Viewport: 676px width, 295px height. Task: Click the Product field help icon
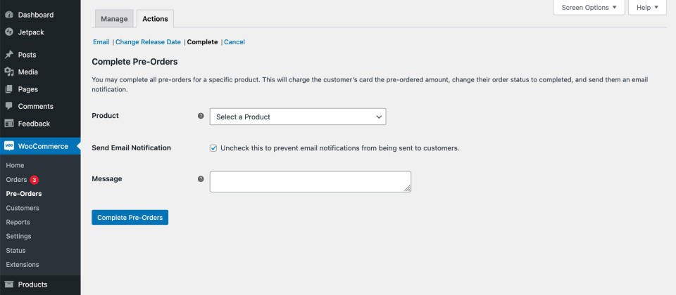[x=201, y=116]
